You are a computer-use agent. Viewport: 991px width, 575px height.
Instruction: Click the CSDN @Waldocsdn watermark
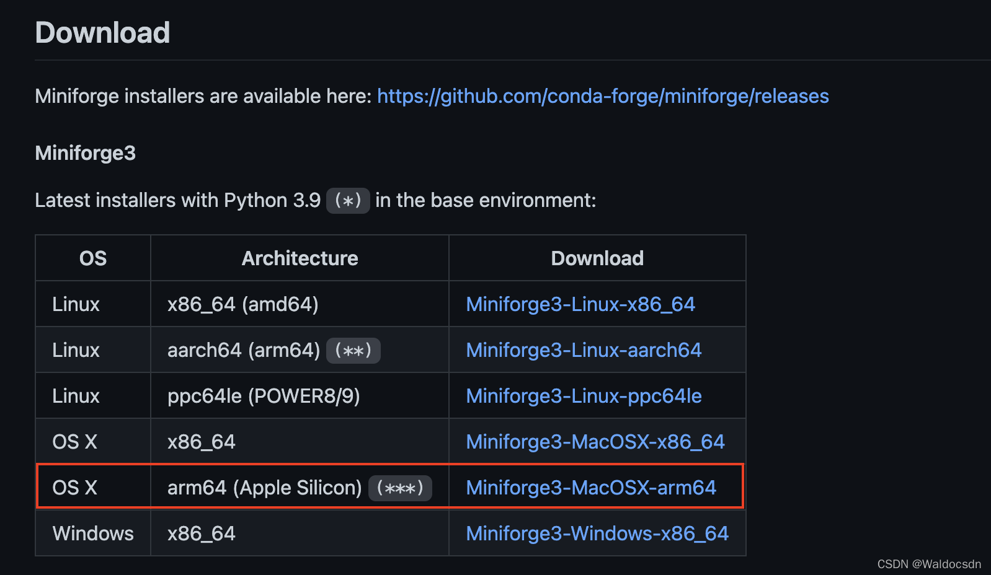click(929, 564)
